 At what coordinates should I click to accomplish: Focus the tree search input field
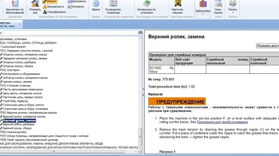(x=70, y=33)
